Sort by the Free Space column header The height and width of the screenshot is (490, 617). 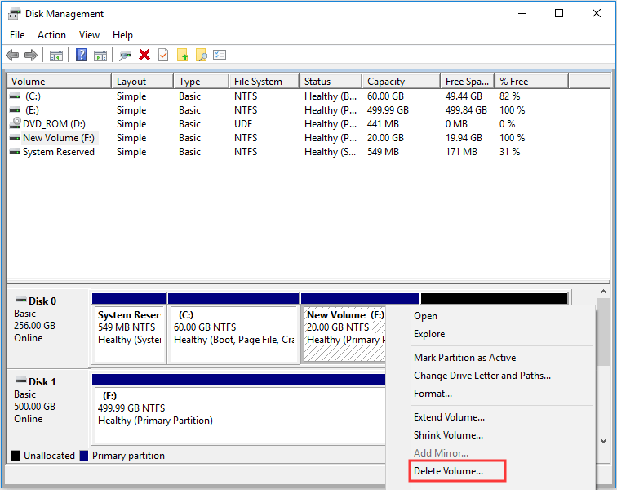(468, 82)
